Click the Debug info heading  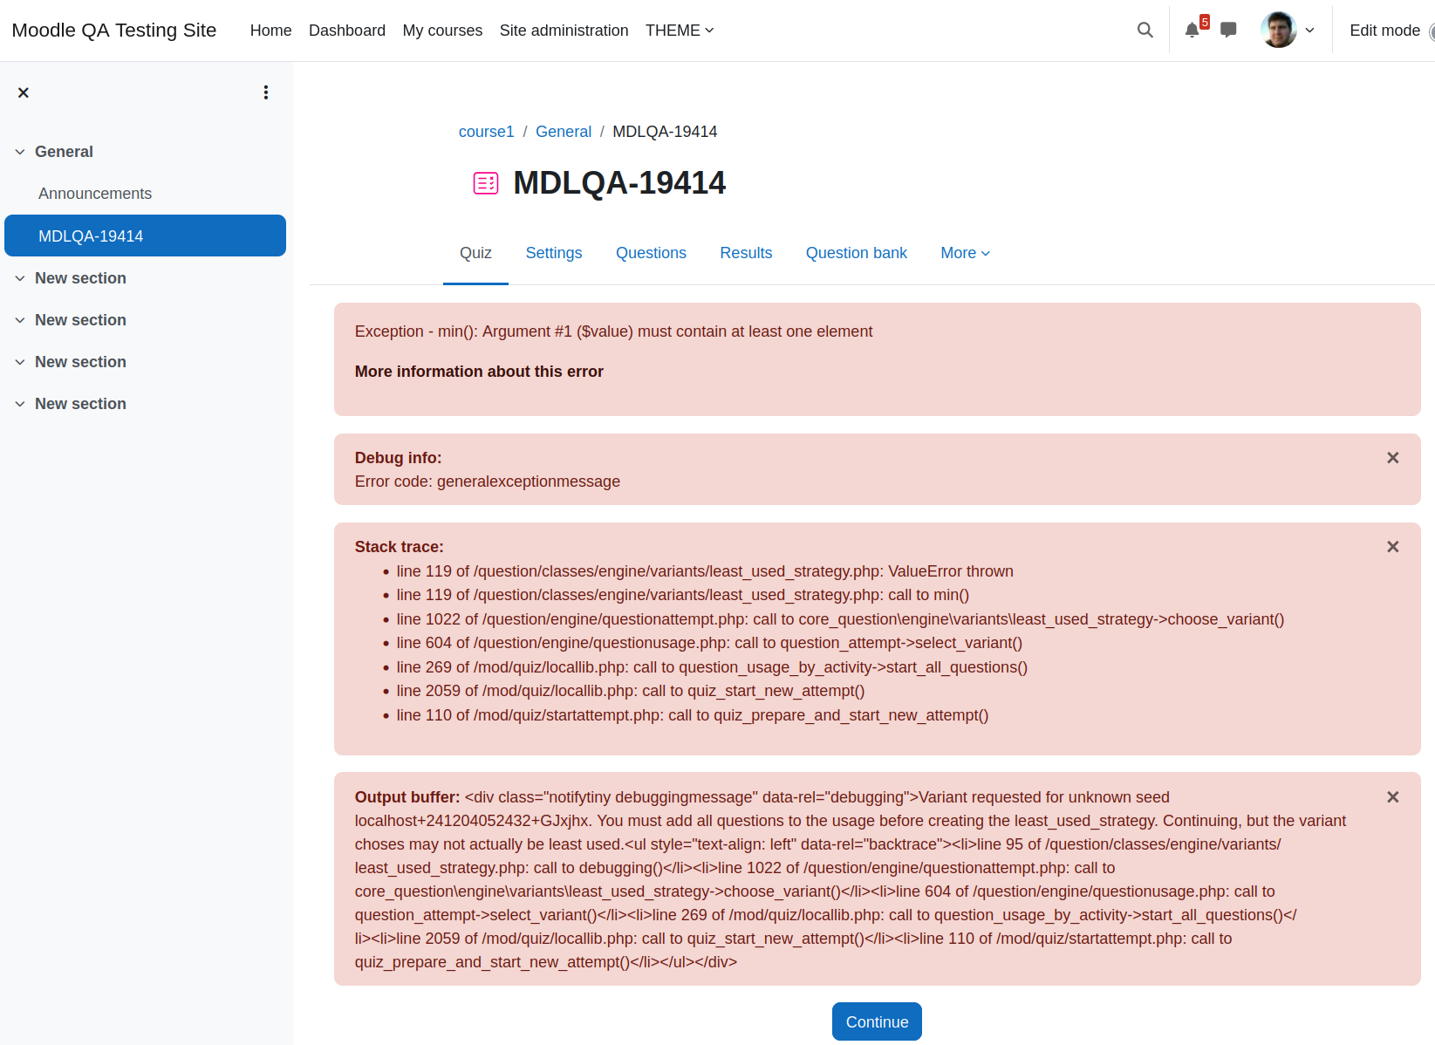tap(398, 458)
